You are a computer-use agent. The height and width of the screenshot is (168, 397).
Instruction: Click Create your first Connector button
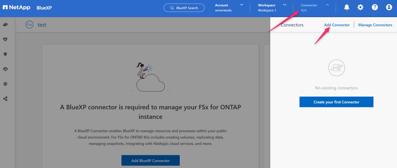point(336,102)
